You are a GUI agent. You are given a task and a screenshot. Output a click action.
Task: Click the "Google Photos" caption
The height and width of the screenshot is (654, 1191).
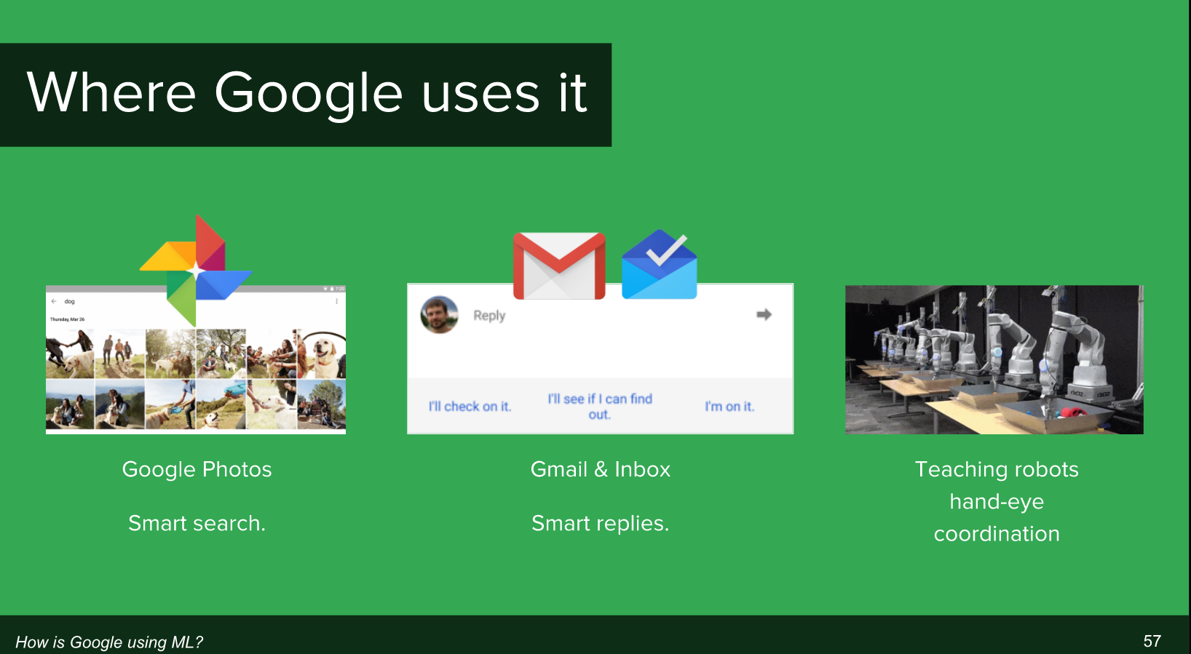coord(197,470)
